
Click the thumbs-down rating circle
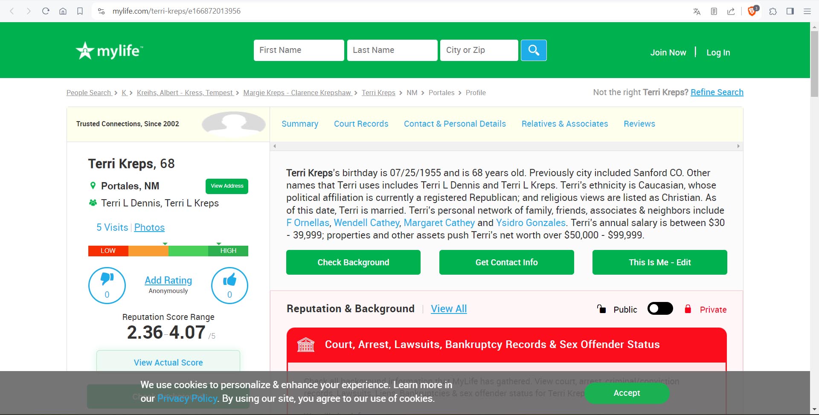[107, 285]
